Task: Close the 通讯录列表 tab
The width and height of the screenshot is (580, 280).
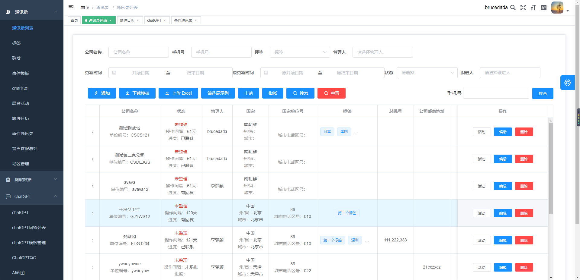Action: point(111,20)
